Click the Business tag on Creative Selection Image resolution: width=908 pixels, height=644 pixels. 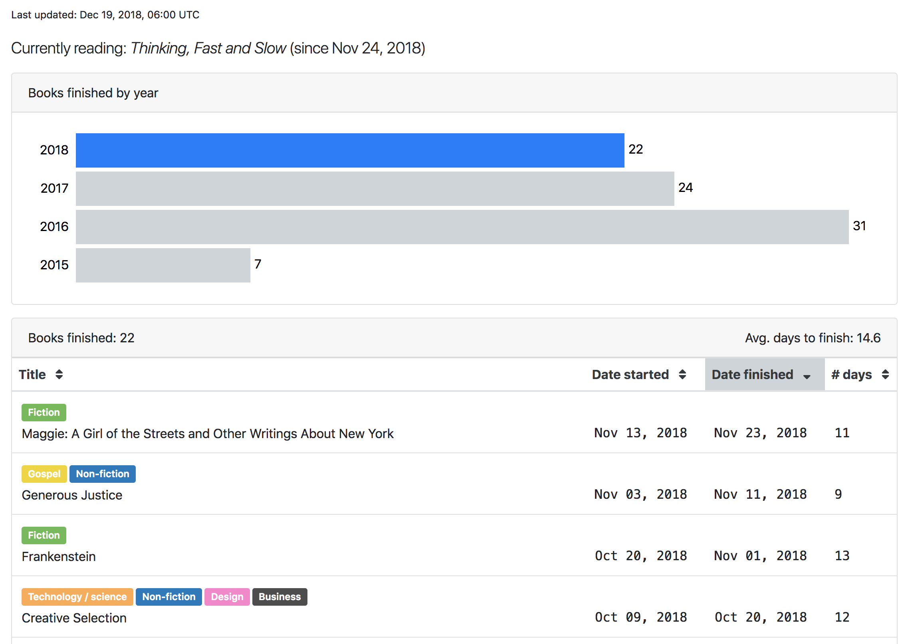point(279,597)
